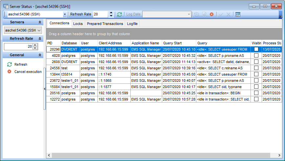Open the sidebar Servers combo box
This screenshot has width=285, height=161.
click(23, 30)
